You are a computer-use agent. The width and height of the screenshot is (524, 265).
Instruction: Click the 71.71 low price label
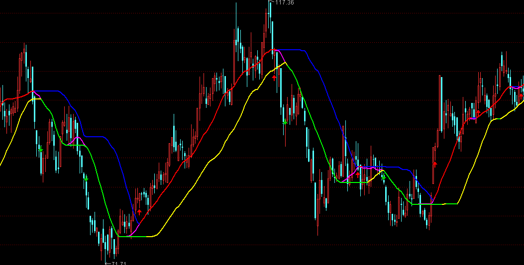tap(118, 264)
